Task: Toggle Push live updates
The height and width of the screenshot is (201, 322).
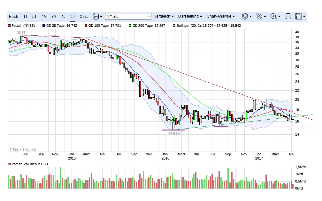Action: pyautogui.click(x=13, y=16)
